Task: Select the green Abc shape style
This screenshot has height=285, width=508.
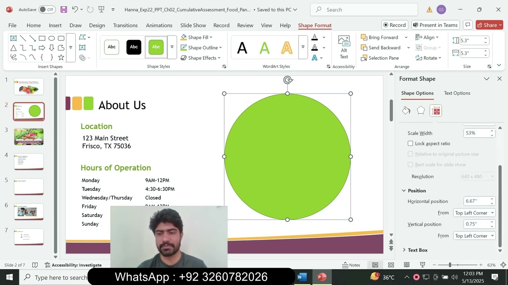Action: pos(156,47)
